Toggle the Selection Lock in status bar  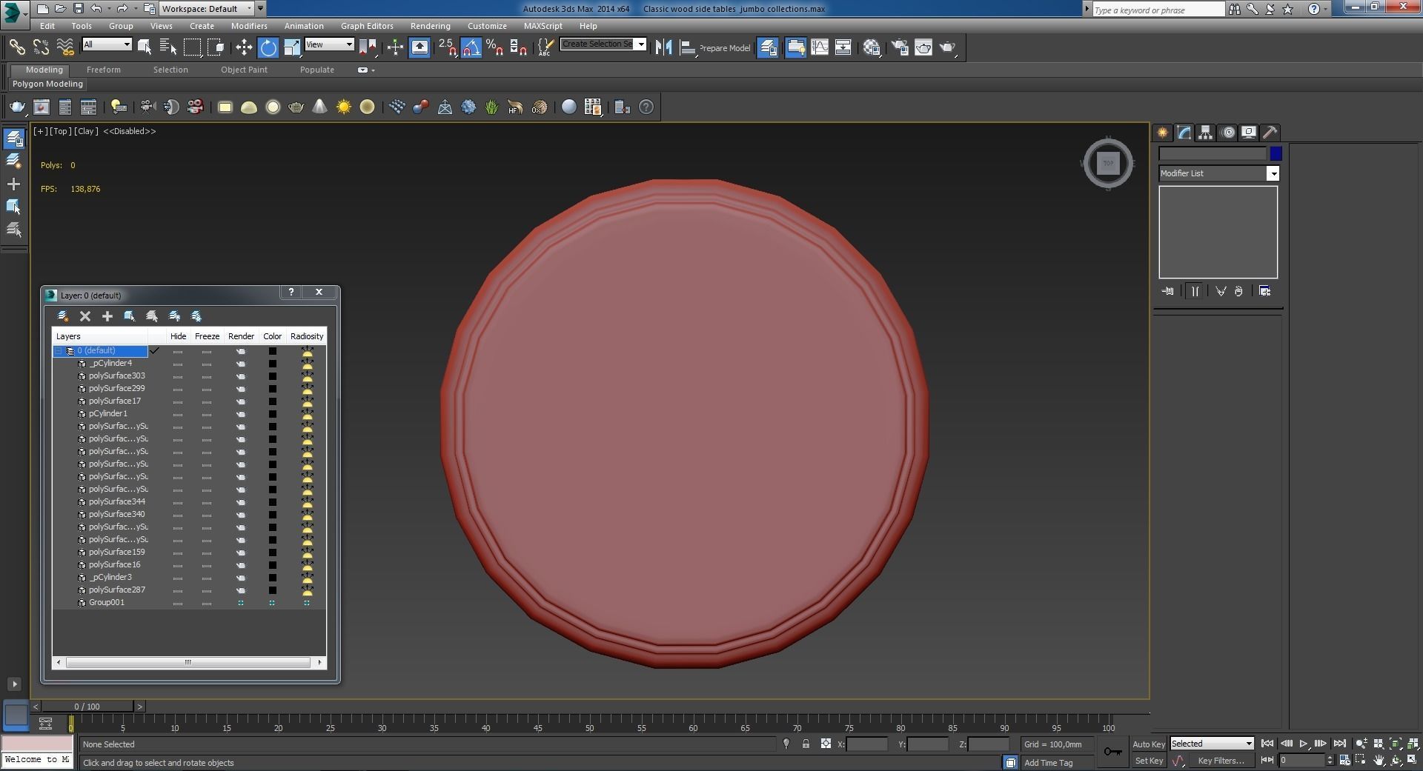pyautogui.click(x=806, y=744)
